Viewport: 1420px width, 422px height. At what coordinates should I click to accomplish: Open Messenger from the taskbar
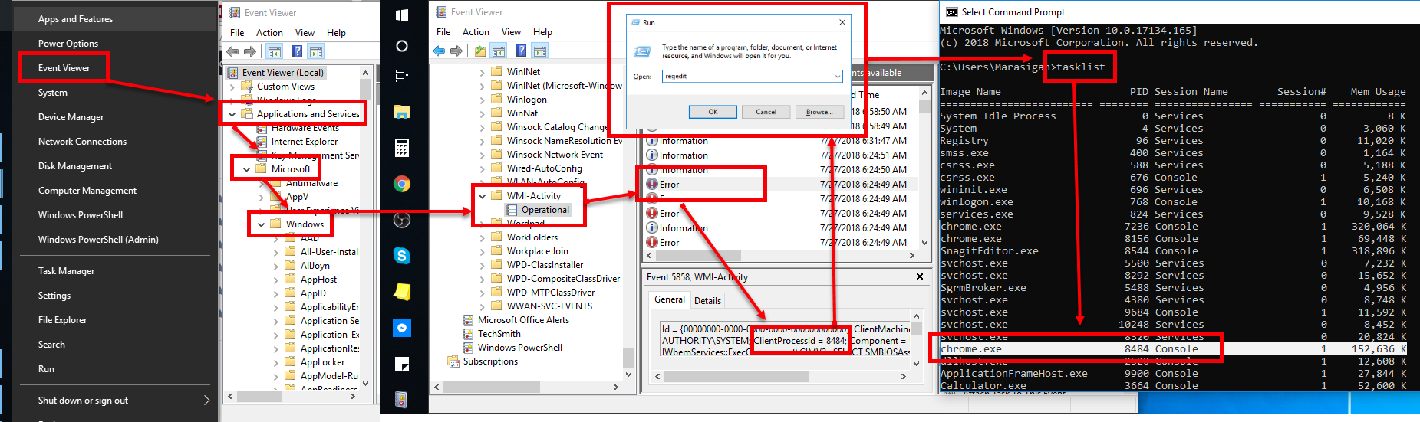tap(402, 328)
